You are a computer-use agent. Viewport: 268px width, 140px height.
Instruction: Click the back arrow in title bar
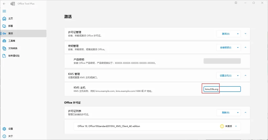pyautogui.click(x=4, y=4)
